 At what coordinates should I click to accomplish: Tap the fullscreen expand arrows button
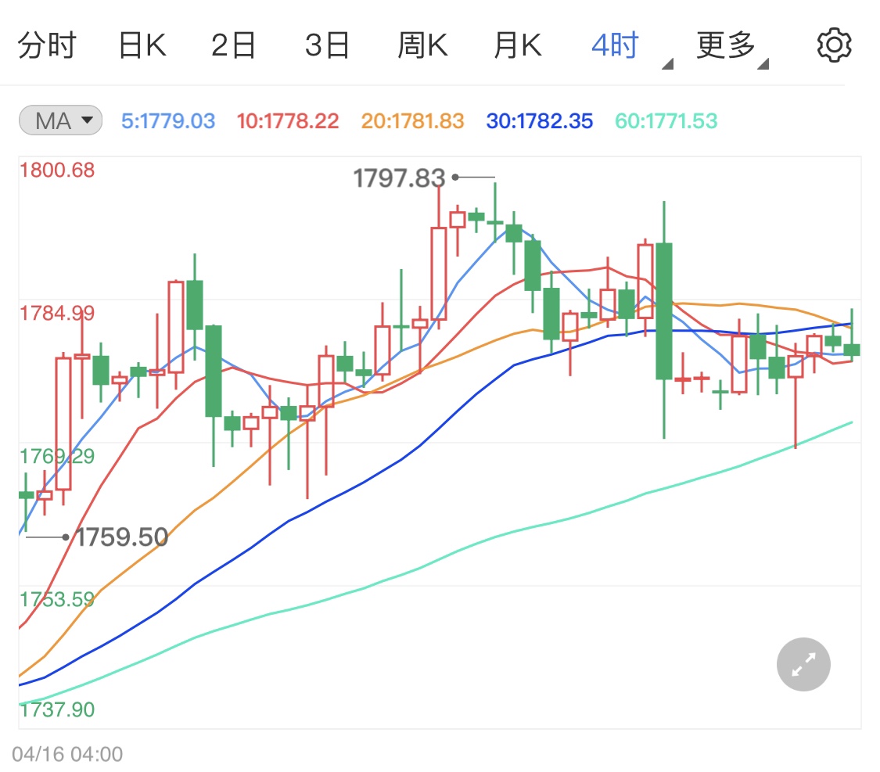[x=803, y=664]
